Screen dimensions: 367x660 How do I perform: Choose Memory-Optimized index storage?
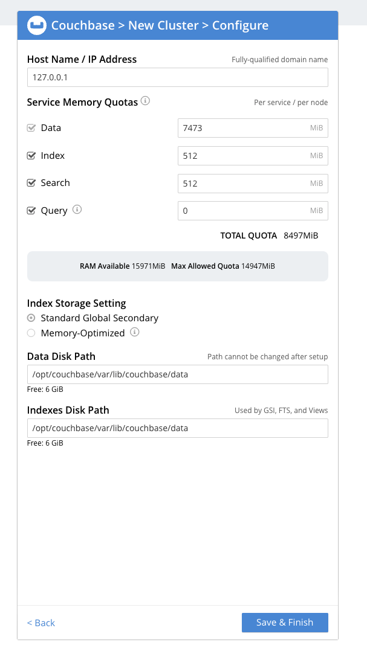(x=31, y=332)
